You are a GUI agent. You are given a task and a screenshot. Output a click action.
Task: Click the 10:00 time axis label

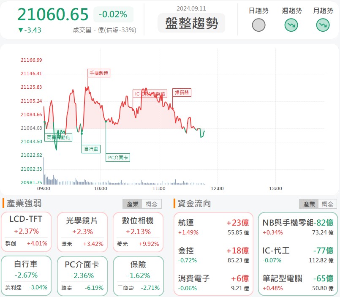(x=101, y=188)
